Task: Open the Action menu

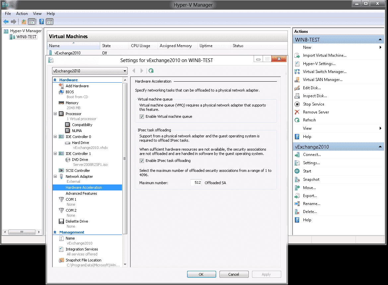Action: click(22, 14)
